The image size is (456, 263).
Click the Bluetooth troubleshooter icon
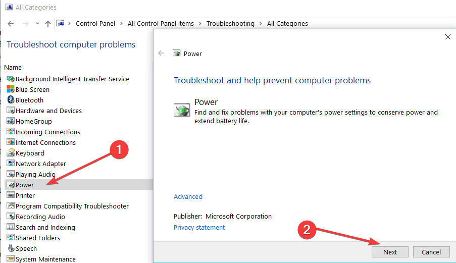11,100
